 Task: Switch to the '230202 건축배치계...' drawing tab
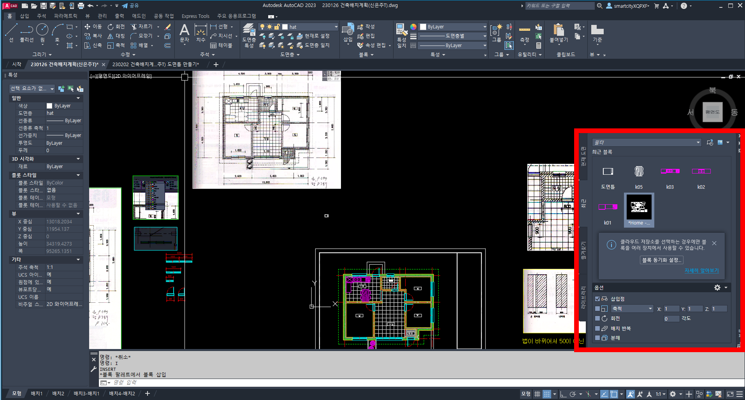(156, 65)
